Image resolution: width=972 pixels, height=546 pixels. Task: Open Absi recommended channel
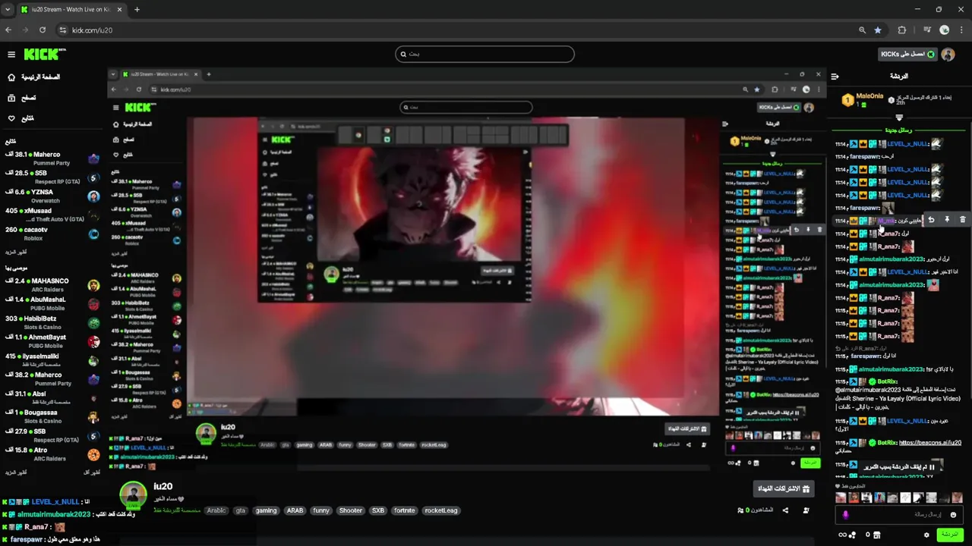click(52, 397)
